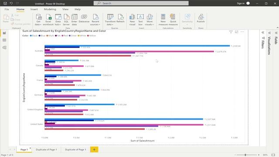This screenshot has width=279, height=157.
Task: Switch to the Modeling ribbon tab
Action: point(50,9)
